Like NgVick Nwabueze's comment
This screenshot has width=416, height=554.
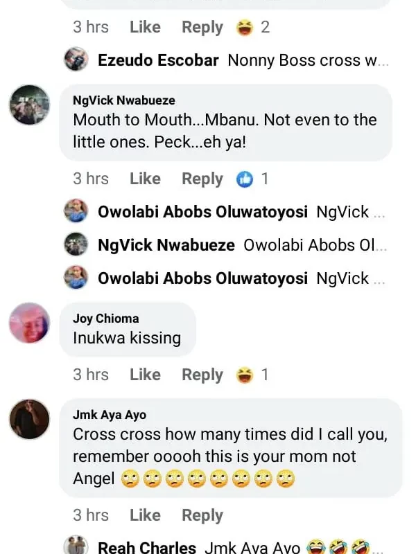click(145, 179)
